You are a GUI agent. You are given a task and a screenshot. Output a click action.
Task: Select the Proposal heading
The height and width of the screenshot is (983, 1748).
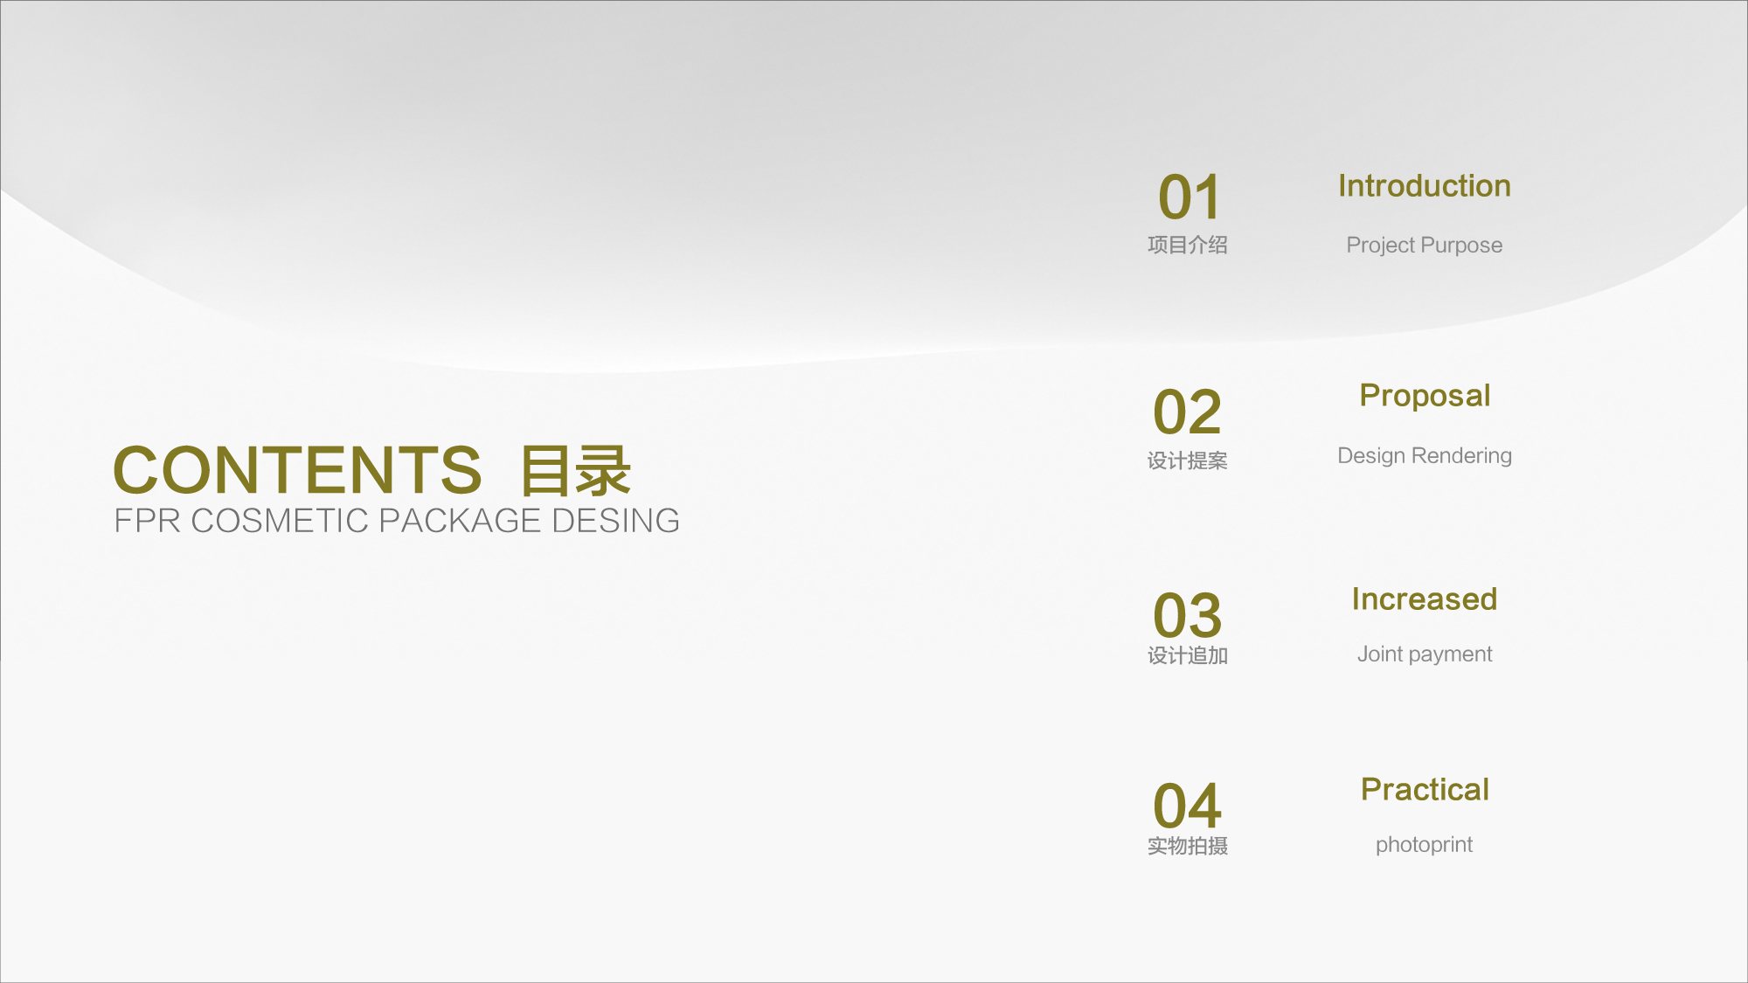[1425, 396]
